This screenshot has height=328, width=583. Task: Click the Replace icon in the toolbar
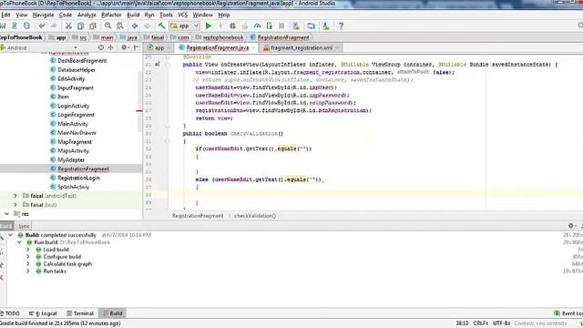[x=119, y=26]
